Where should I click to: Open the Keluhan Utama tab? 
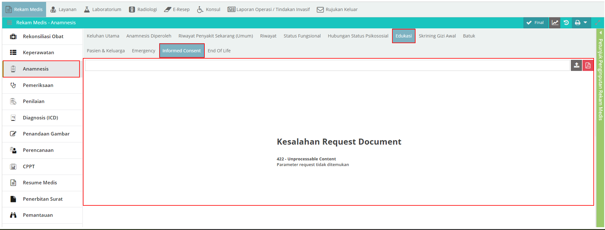tap(103, 36)
